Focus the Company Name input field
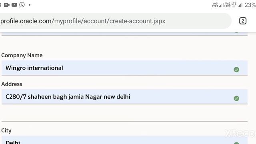The image size is (256, 144). 124,68
